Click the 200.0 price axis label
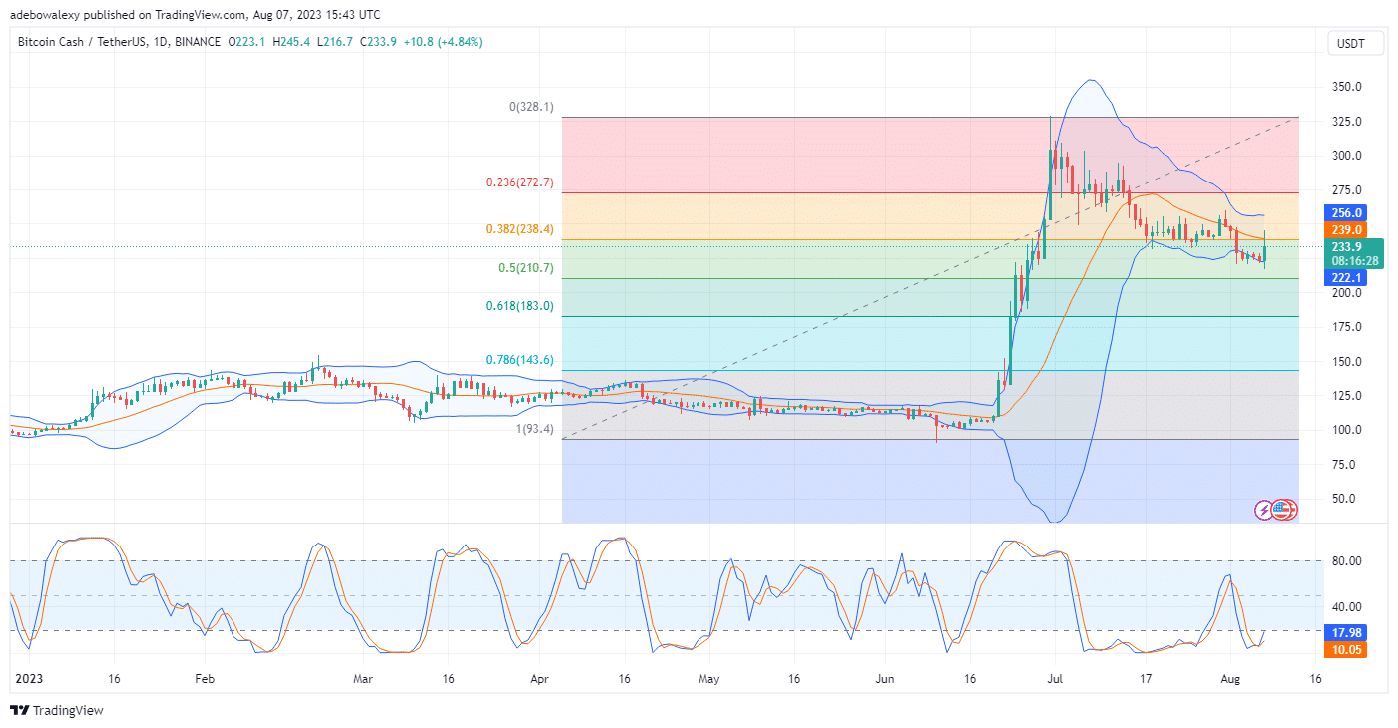Image resolution: width=1398 pixels, height=728 pixels. point(1348,293)
